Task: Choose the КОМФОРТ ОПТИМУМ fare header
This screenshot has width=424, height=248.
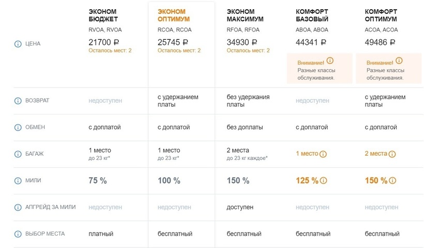Action: 382,15
